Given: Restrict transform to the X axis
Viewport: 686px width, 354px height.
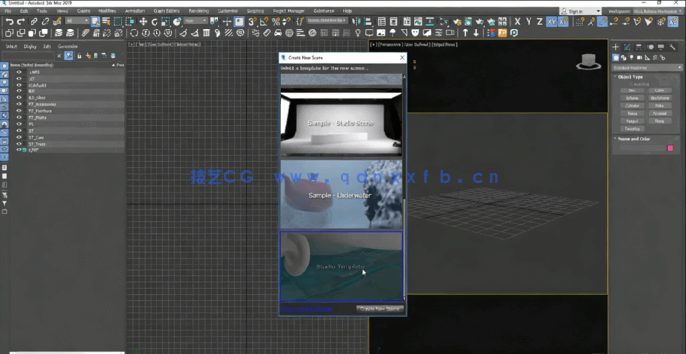Looking at the screenshot, I should pyautogui.click(x=517, y=21).
